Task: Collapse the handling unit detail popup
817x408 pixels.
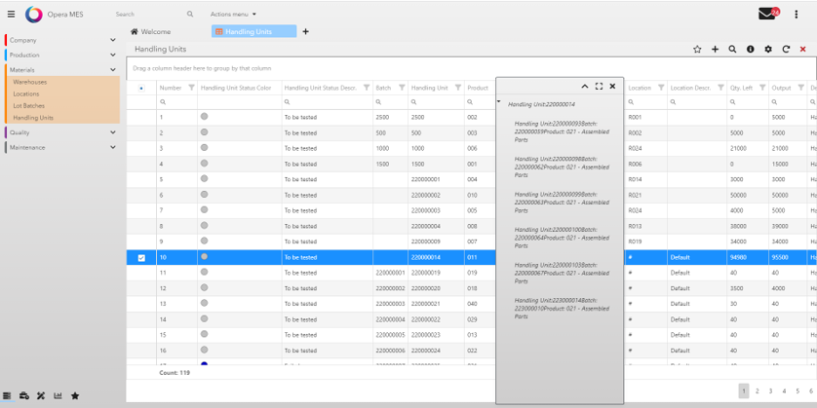Action: (585, 87)
